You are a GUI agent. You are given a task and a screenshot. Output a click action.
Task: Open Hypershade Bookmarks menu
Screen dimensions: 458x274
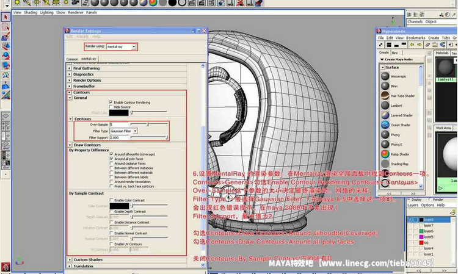pyautogui.click(x=415, y=38)
